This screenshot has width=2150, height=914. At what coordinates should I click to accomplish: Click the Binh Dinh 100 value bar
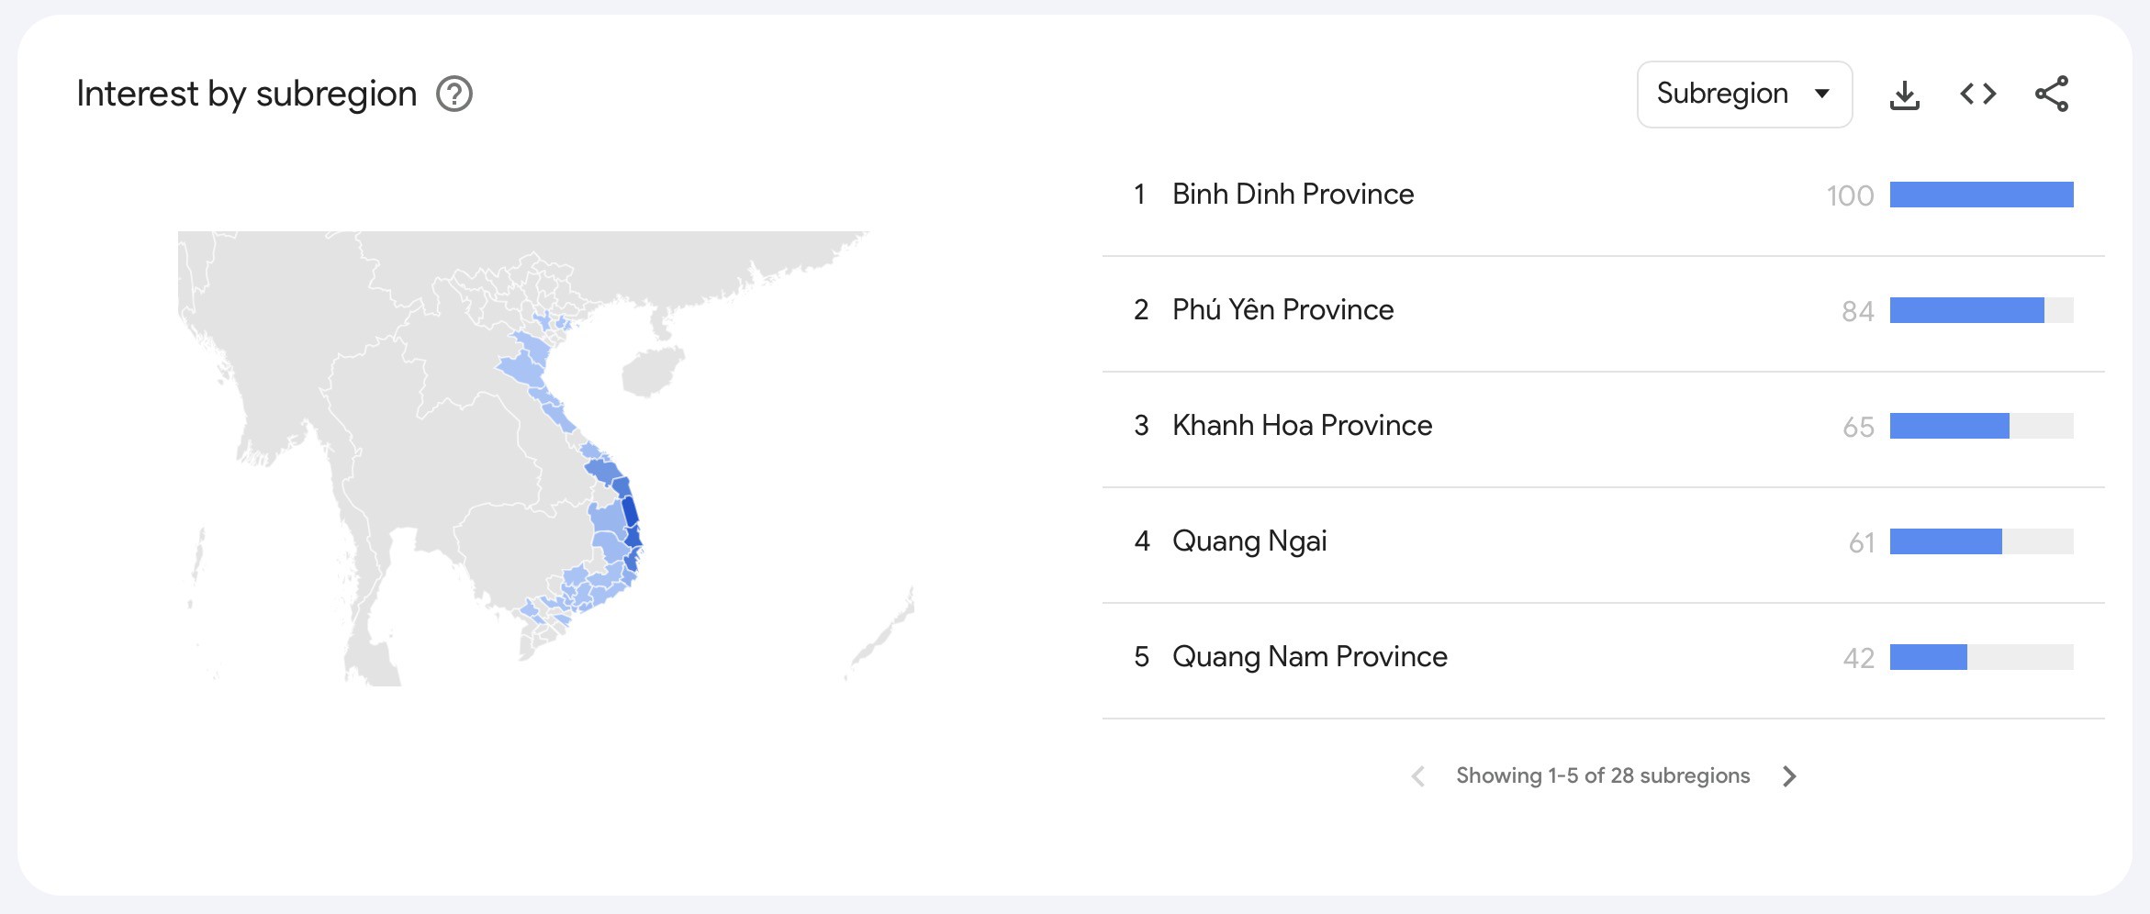pos(1981,195)
